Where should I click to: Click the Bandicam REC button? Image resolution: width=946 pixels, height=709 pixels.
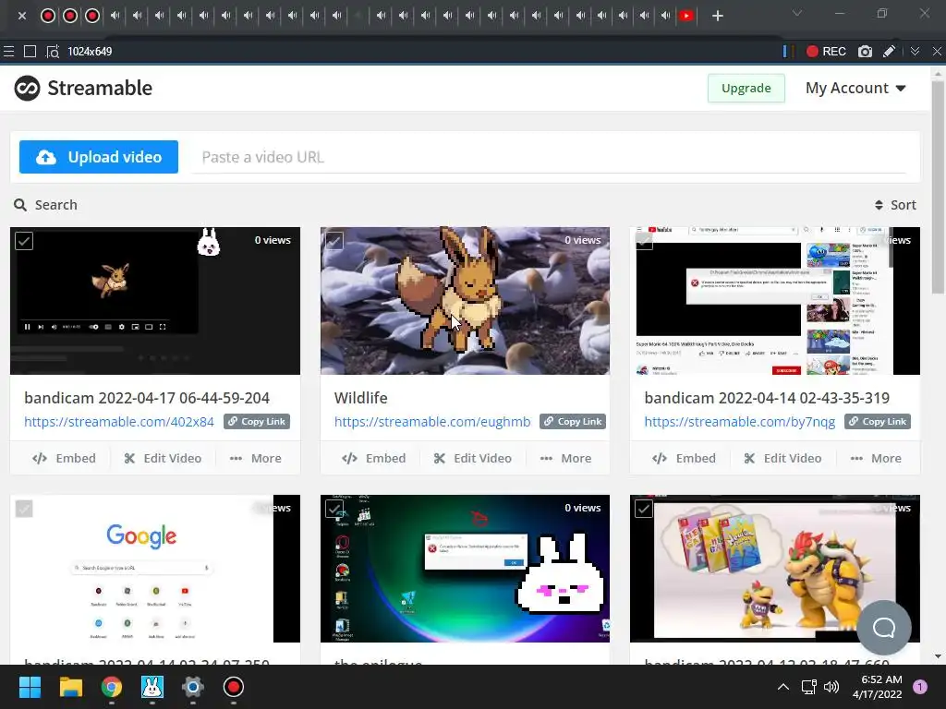tap(827, 52)
